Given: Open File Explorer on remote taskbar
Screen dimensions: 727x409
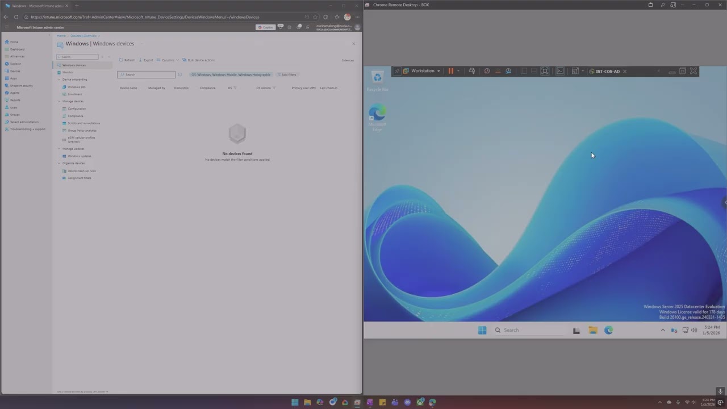Looking at the screenshot, I should point(593,330).
